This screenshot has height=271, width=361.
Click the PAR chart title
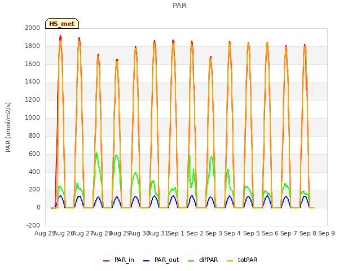[x=179, y=6]
